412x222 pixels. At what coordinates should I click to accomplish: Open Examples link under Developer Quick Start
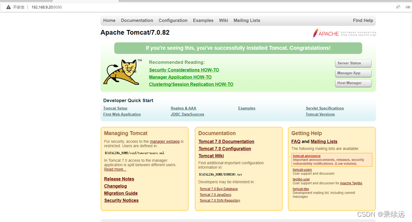pyautogui.click(x=247, y=108)
